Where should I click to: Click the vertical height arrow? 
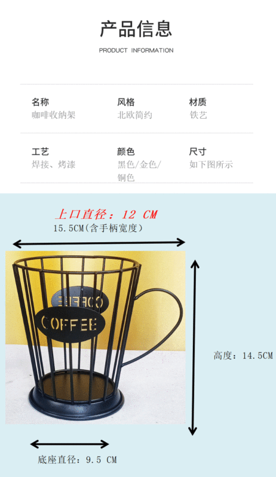point(194,348)
